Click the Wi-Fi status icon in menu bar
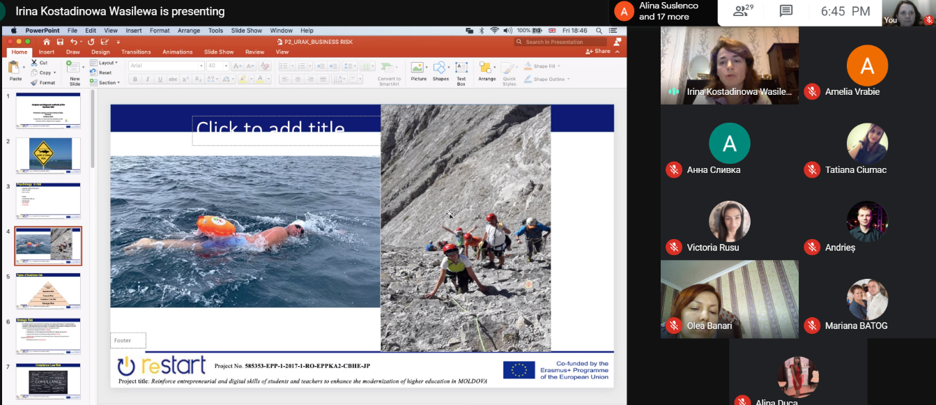The width and height of the screenshot is (936, 405). click(x=494, y=31)
